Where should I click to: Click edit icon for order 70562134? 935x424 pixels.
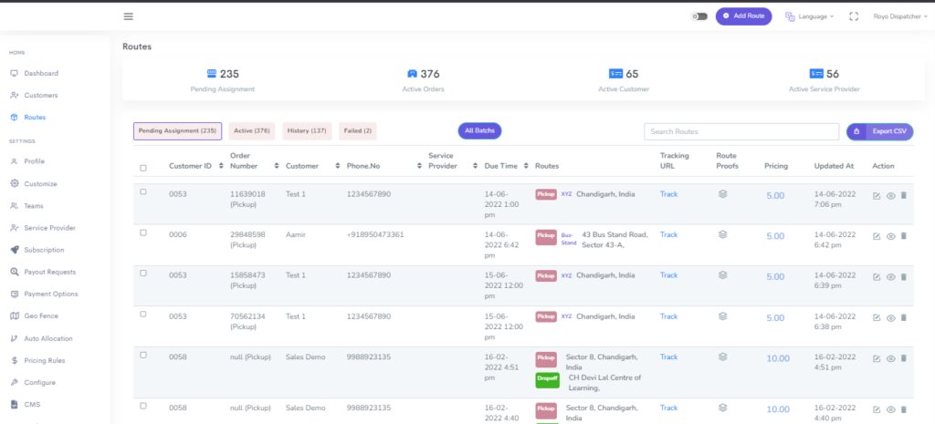tap(877, 317)
